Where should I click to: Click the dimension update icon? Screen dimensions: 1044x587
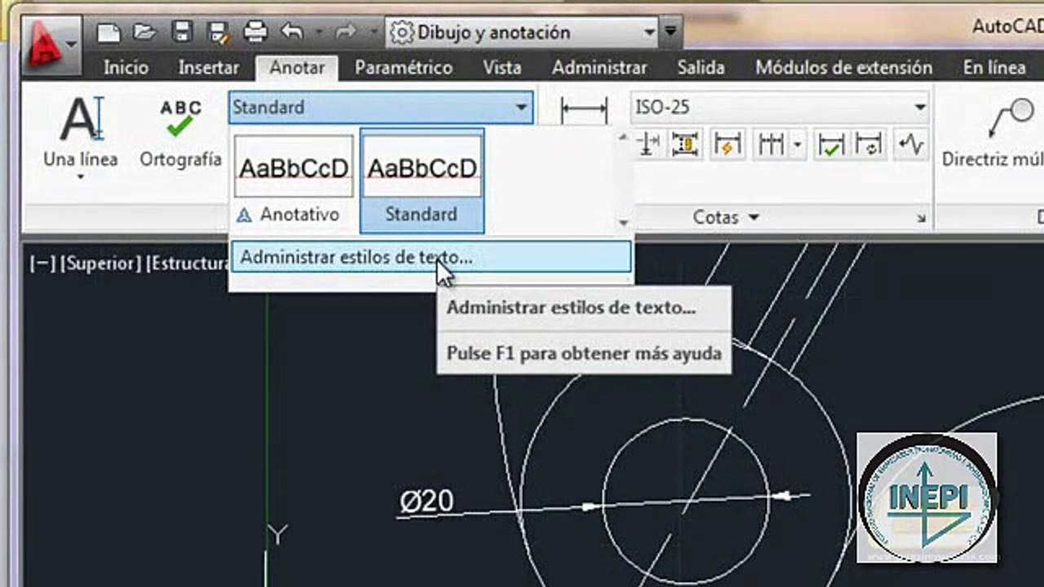(870, 144)
